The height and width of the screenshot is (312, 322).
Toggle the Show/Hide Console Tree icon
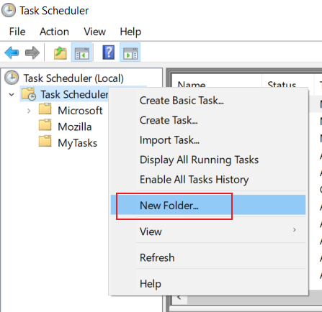pyautogui.click(x=81, y=52)
